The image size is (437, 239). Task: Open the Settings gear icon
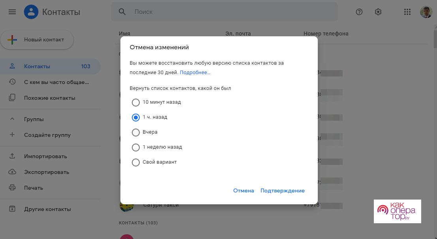(x=378, y=12)
